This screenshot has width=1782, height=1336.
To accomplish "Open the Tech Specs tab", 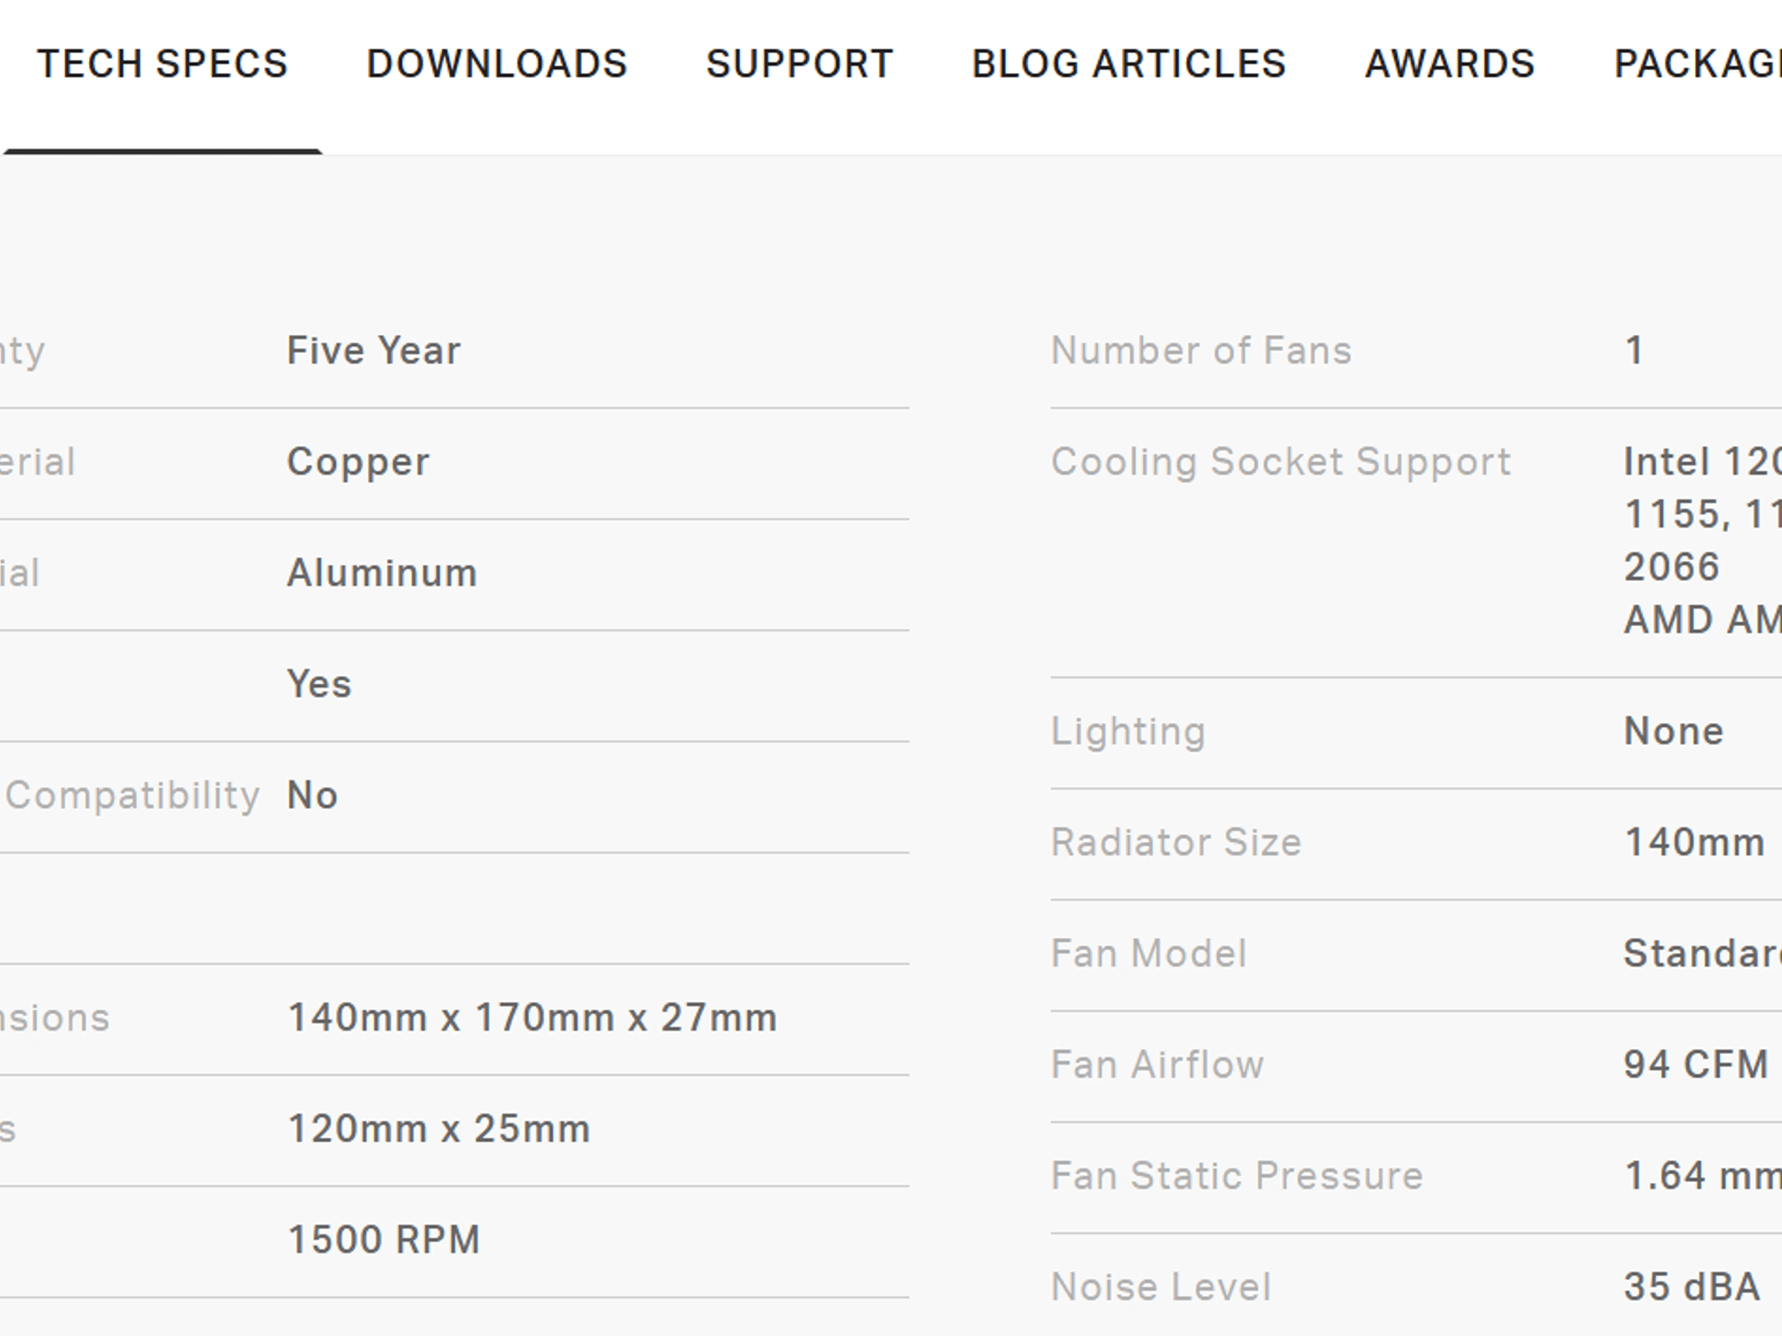I will (x=162, y=64).
